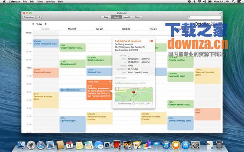Select Jimmy's birthday party event
Image resolution: width=244 pixels, height=152 pixels.
point(180,123)
